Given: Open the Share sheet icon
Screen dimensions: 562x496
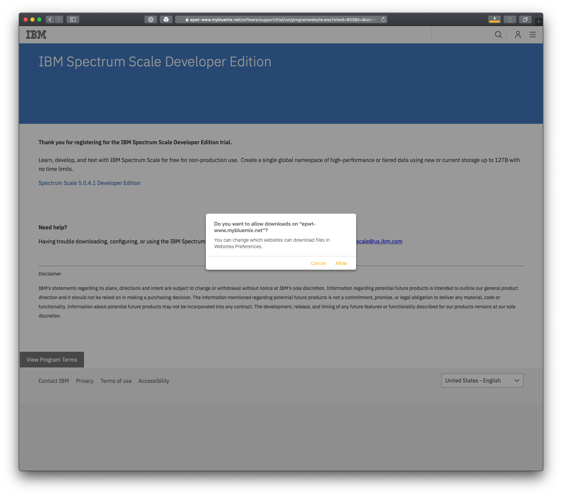Looking at the screenshot, I should tap(510, 19).
